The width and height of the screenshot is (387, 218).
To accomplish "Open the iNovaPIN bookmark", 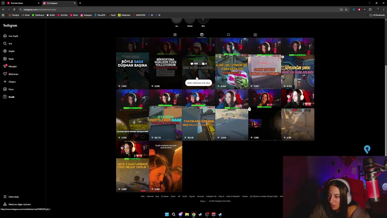I will 100,15.
